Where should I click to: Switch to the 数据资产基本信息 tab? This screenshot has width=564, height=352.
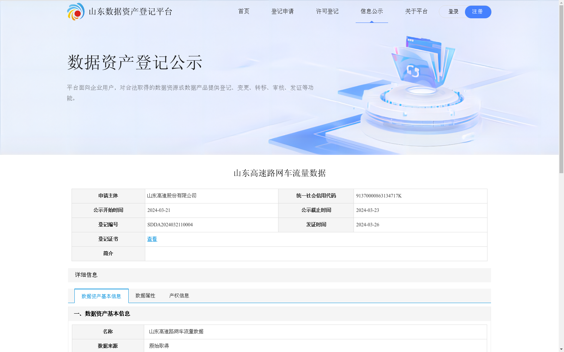[102, 296]
